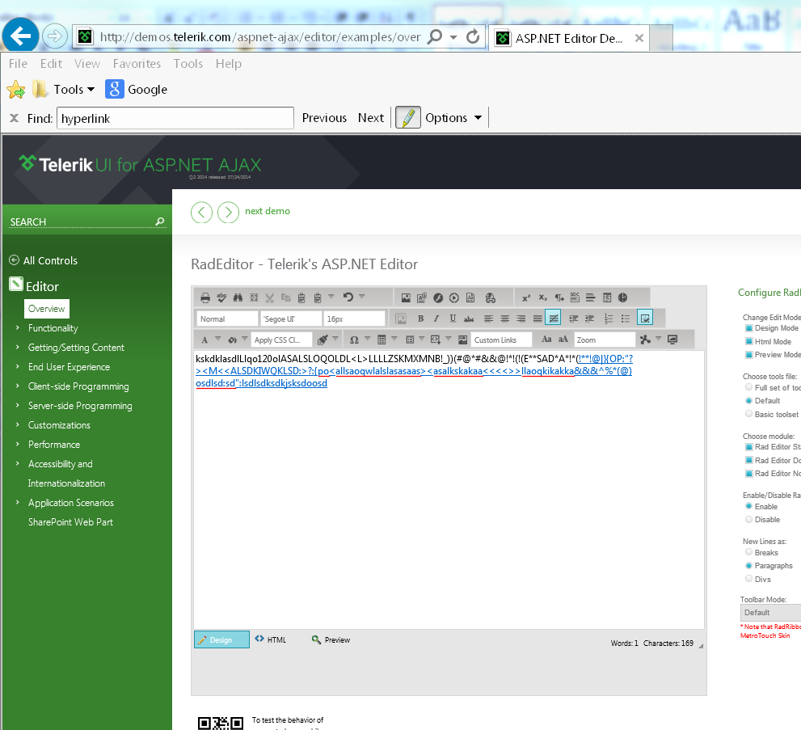
Task: Toggle bold formatting
Action: [x=420, y=319]
